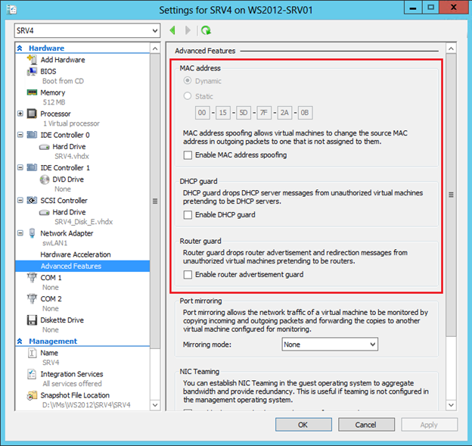Image resolution: width=472 pixels, height=446 pixels.
Task: Select the Integration Services item
Action: 72,374
